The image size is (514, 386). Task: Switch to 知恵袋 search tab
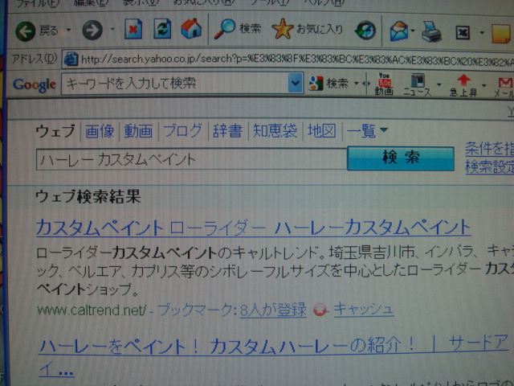click(x=275, y=131)
